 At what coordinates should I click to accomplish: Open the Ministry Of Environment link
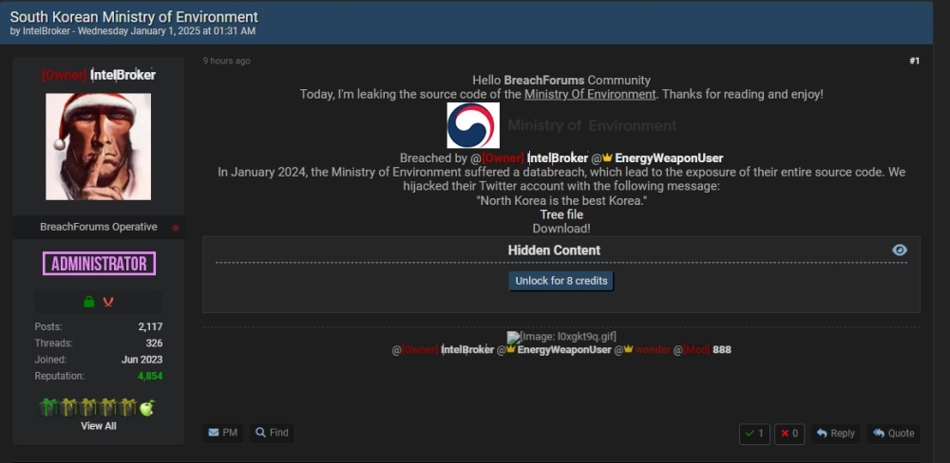(590, 95)
